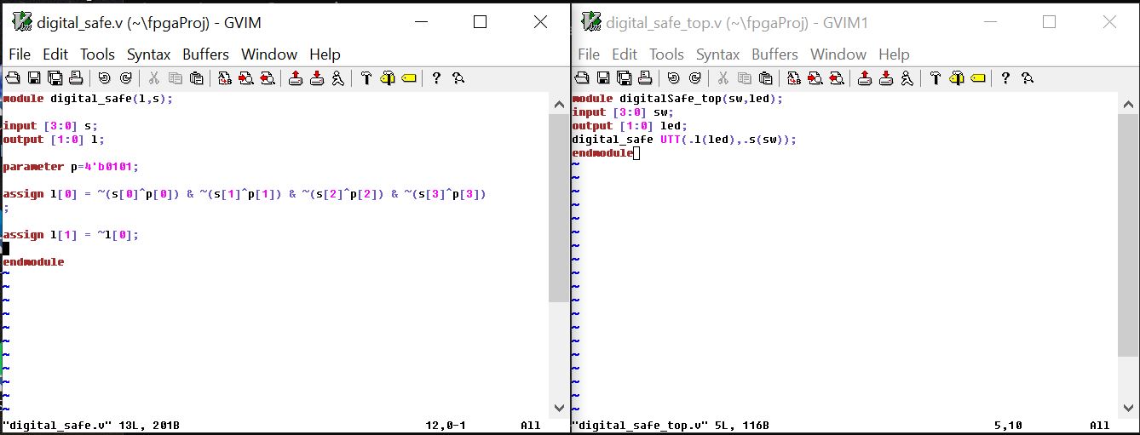The width and height of the screenshot is (1140, 435).
Task: Open help via question mark in left toolbar
Action: click(x=436, y=78)
